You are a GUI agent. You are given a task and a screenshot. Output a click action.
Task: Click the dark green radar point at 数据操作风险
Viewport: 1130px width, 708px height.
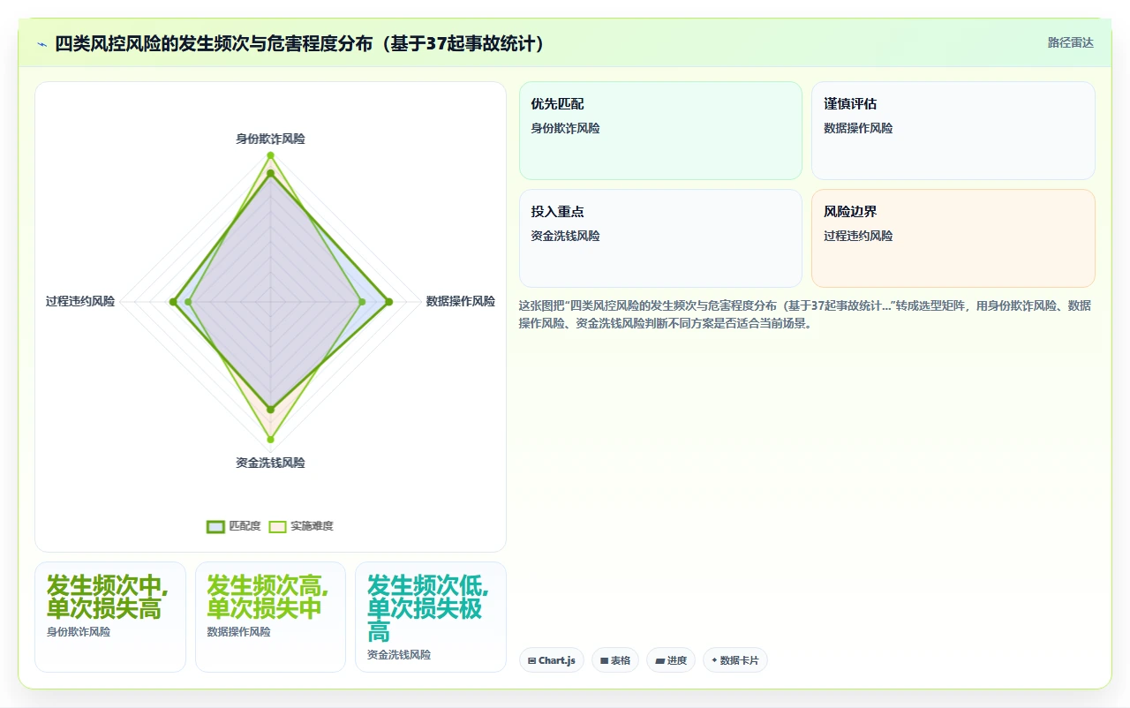(388, 302)
